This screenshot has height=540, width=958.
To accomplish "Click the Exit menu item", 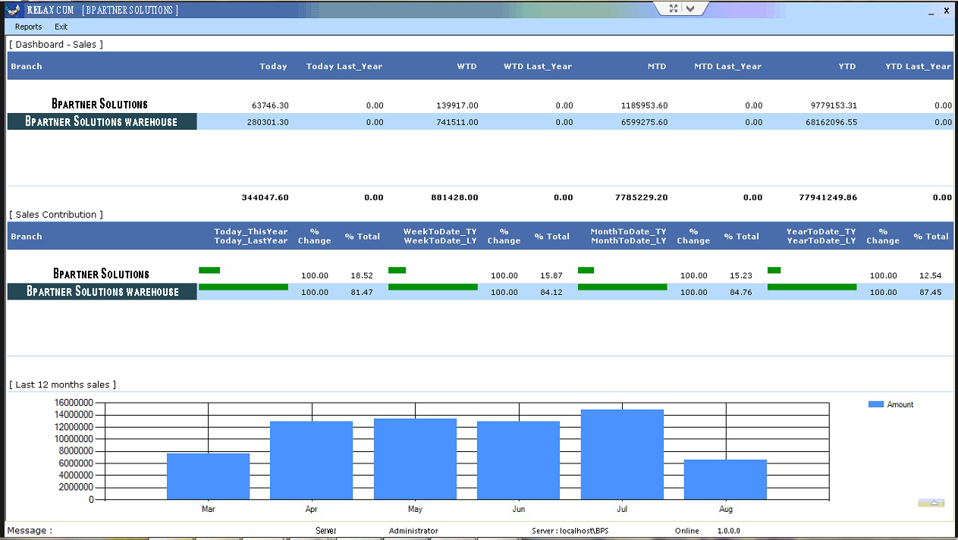I will [61, 27].
